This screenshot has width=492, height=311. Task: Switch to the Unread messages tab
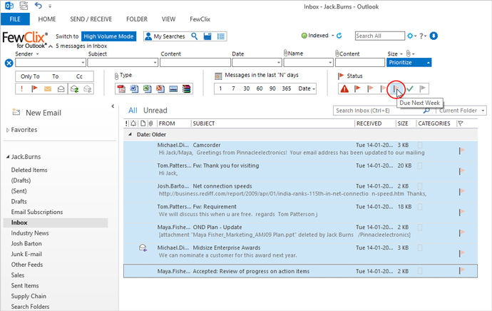[155, 111]
